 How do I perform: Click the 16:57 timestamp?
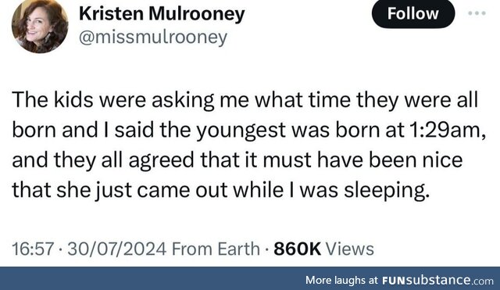click(x=33, y=249)
